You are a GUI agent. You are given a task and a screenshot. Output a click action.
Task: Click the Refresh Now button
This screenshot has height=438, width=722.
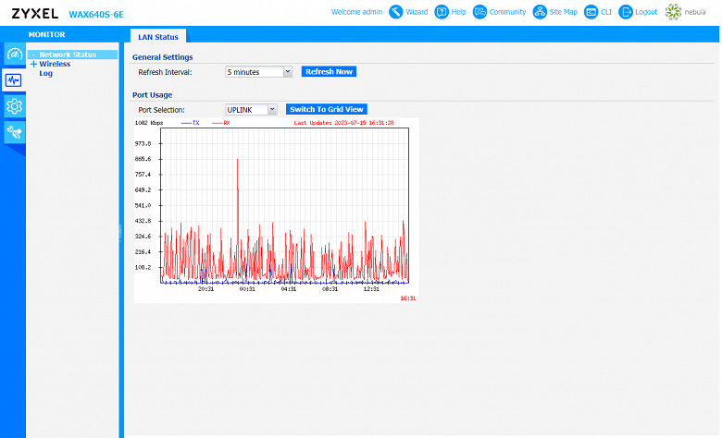pos(329,72)
